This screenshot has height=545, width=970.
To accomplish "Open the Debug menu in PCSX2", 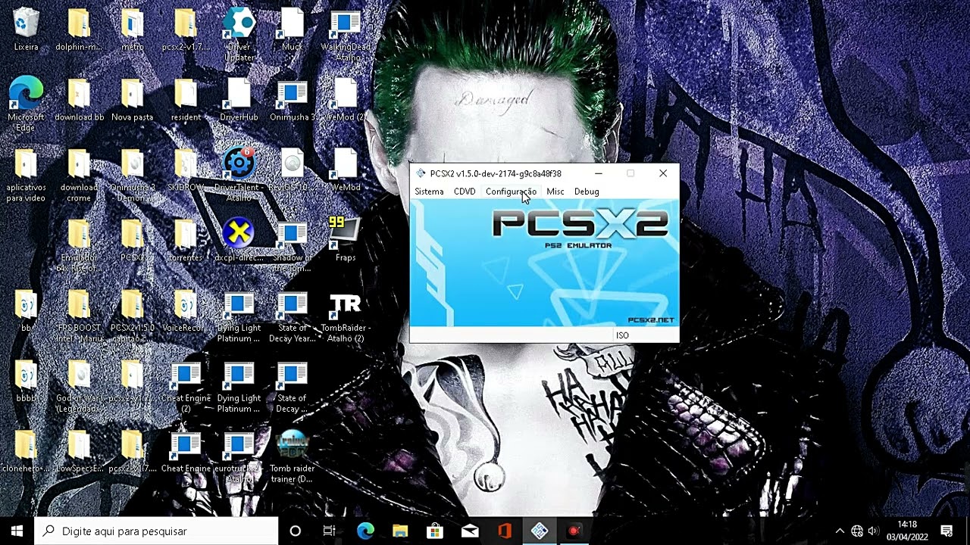I will 587,192.
